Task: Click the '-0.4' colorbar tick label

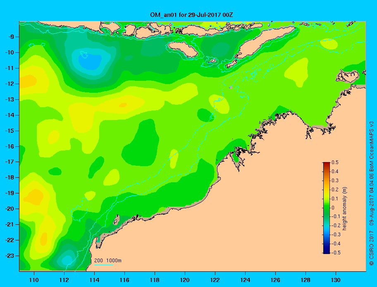Action: point(336,244)
